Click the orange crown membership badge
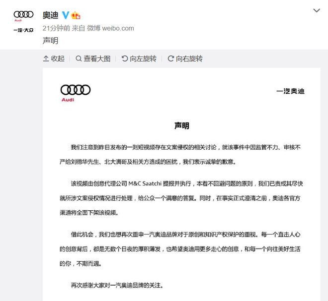328x301 pixels. [76, 15]
